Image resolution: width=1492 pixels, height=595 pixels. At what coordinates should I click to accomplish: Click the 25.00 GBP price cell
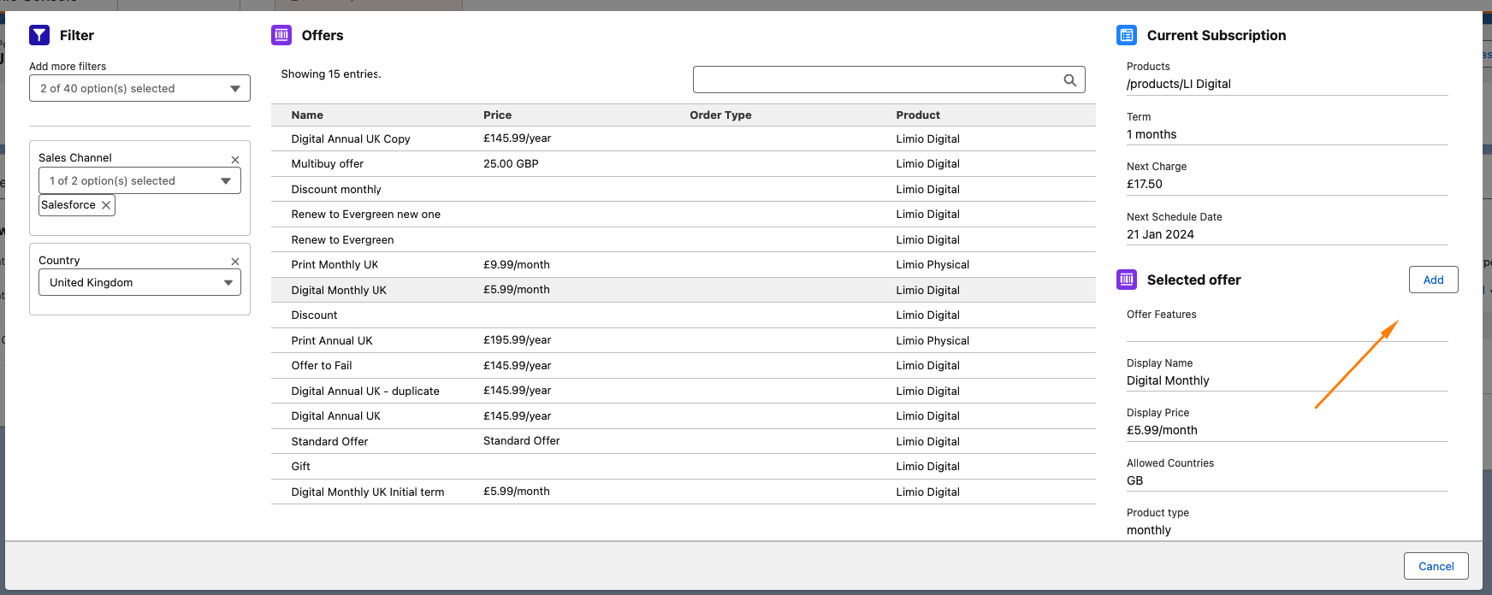click(511, 163)
